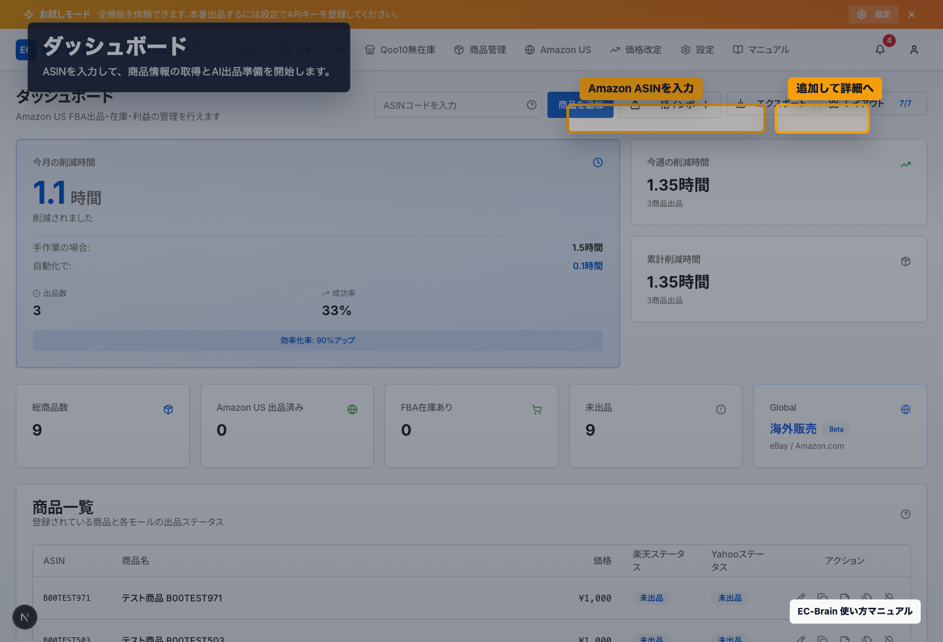Click the gear icon in the navigation 設定

coord(686,50)
